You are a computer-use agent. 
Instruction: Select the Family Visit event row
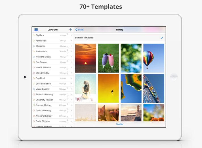pyautogui.click(x=53, y=41)
